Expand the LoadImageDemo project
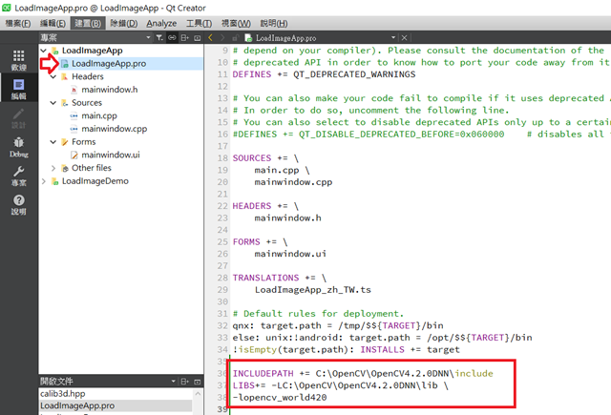 44,181
